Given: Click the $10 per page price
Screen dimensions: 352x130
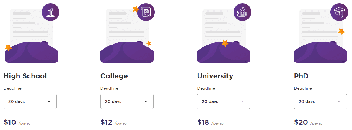Looking at the screenshot, I should [x=17, y=122].
